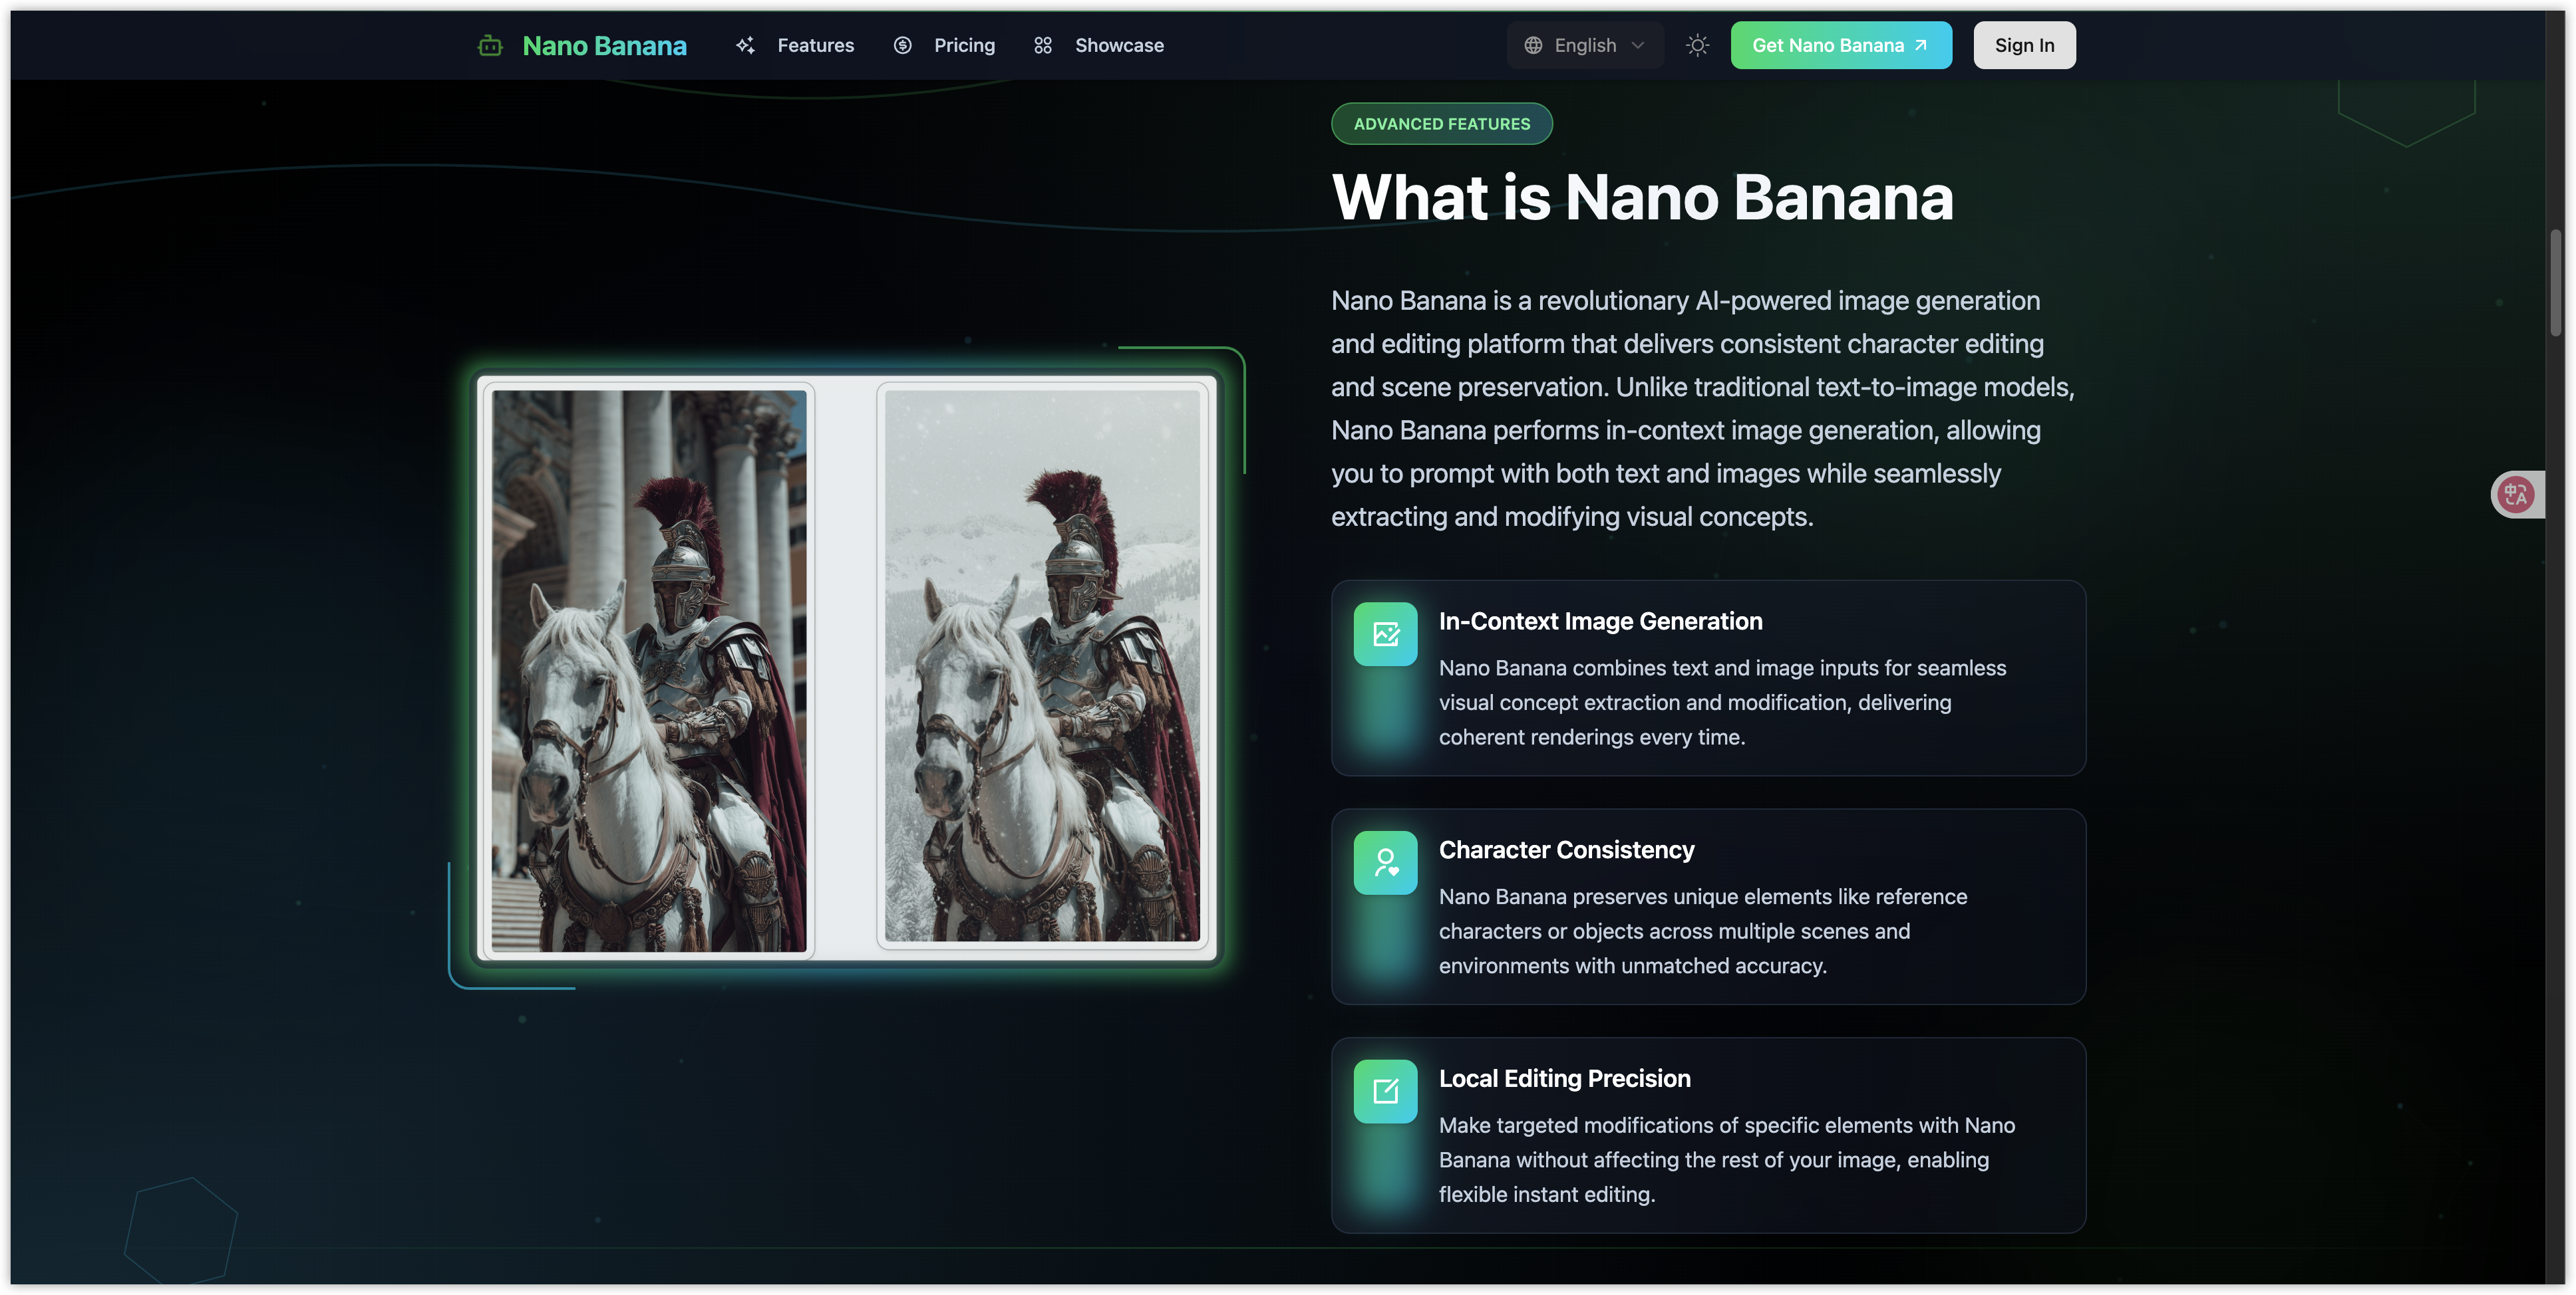Viewport: 2576px width, 1295px height.
Task: Click the page vertical scrollbar thumb
Action: [2556, 283]
